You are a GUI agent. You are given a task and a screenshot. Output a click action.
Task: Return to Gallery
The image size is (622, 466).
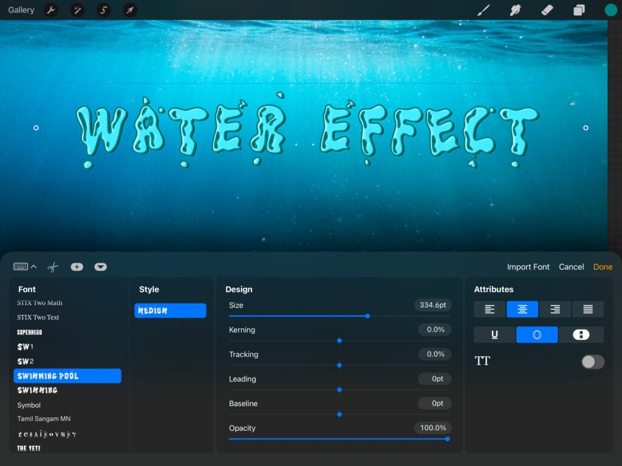point(21,10)
